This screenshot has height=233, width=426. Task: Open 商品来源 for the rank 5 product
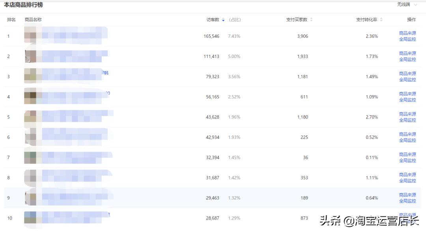click(x=407, y=114)
